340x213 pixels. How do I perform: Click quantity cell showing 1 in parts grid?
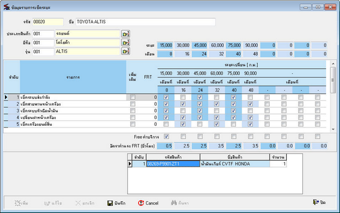click(x=278, y=164)
